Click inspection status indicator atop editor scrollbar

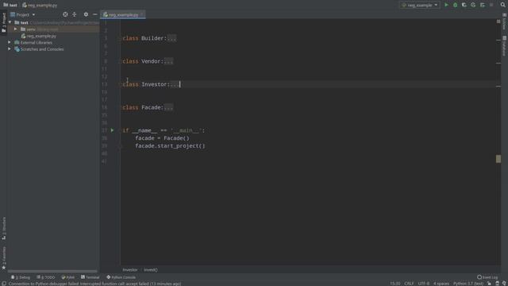click(x=498, y=21)
